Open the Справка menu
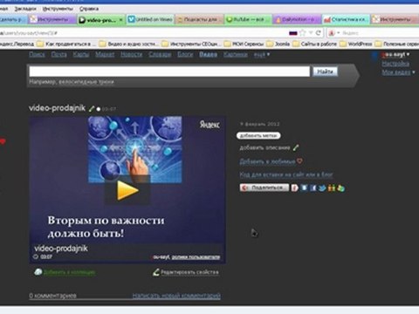The image size is (419, 314). [89, 9]
